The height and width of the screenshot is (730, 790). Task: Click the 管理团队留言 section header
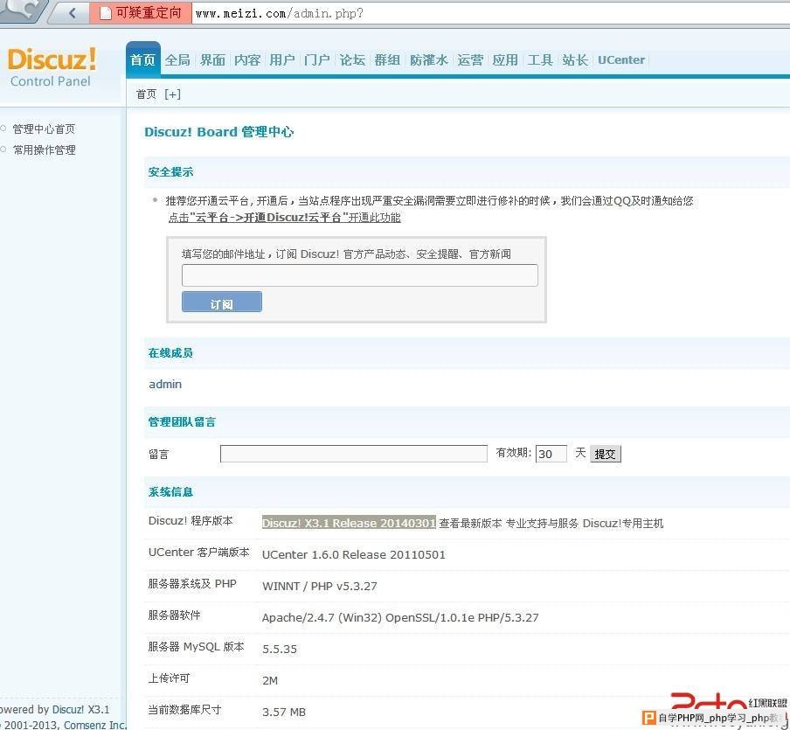pyautogui.click(x=182, y=422)
